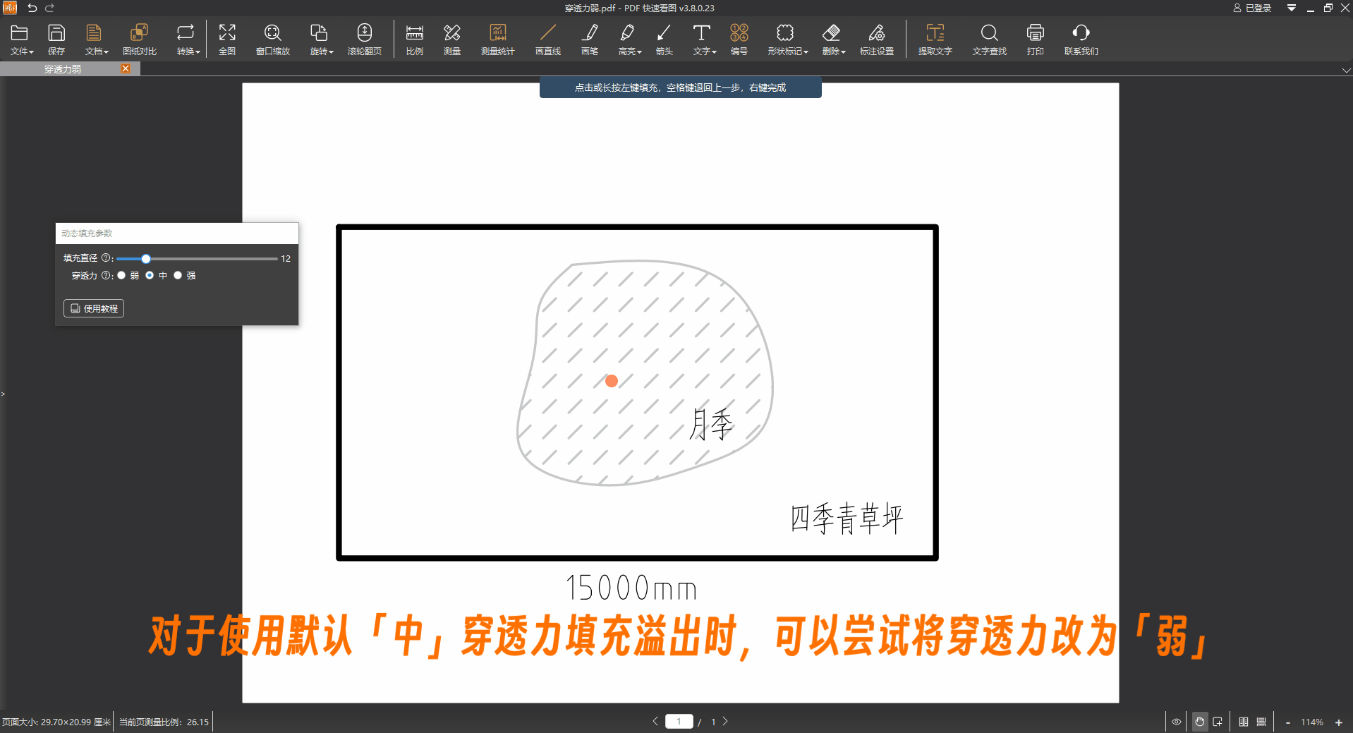
Task: Click the 全图 fit-all view icon
Action: click(x=227, y=40)
